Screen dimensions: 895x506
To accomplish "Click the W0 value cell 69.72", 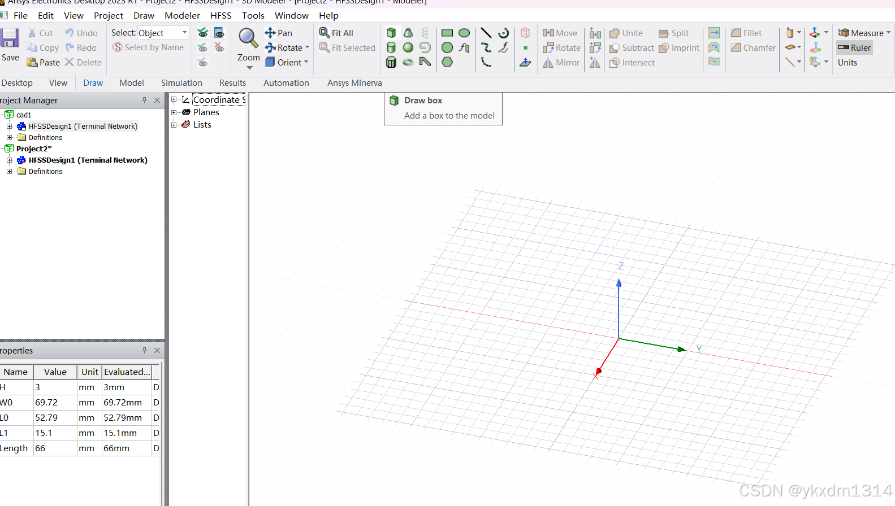I will click(x=55, y=402).
